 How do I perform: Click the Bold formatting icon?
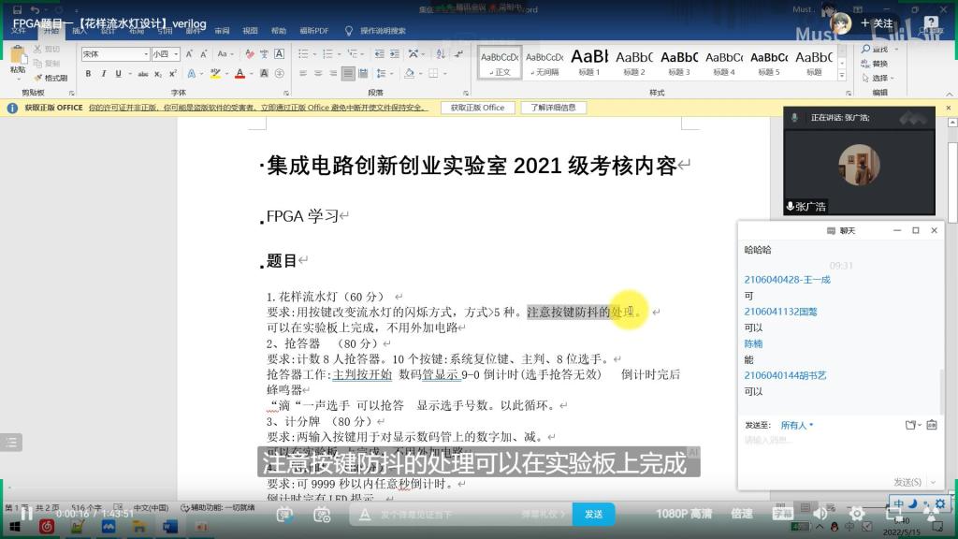tap(89, 73)
